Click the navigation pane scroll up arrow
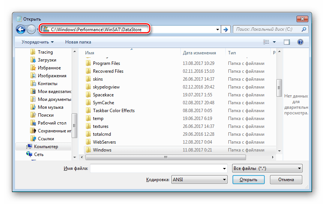The width and height of the screenshot is (324, 204). click(75, 52)
